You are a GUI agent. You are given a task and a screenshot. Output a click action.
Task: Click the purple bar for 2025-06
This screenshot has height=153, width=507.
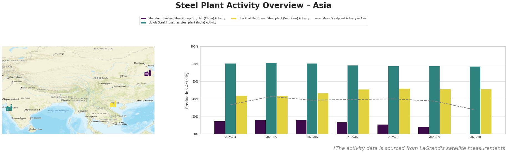[x=301, y=127]
